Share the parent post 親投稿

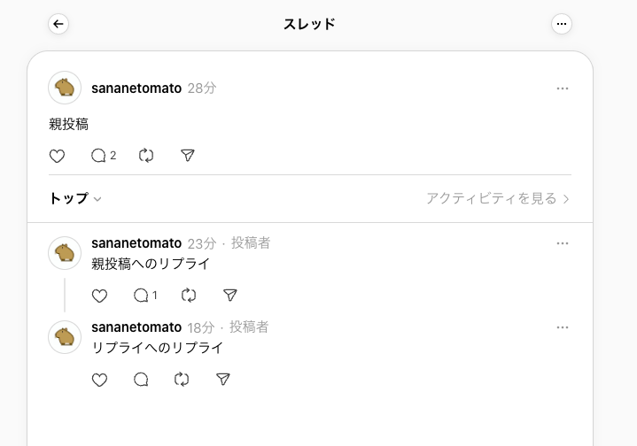coord(187,156)
